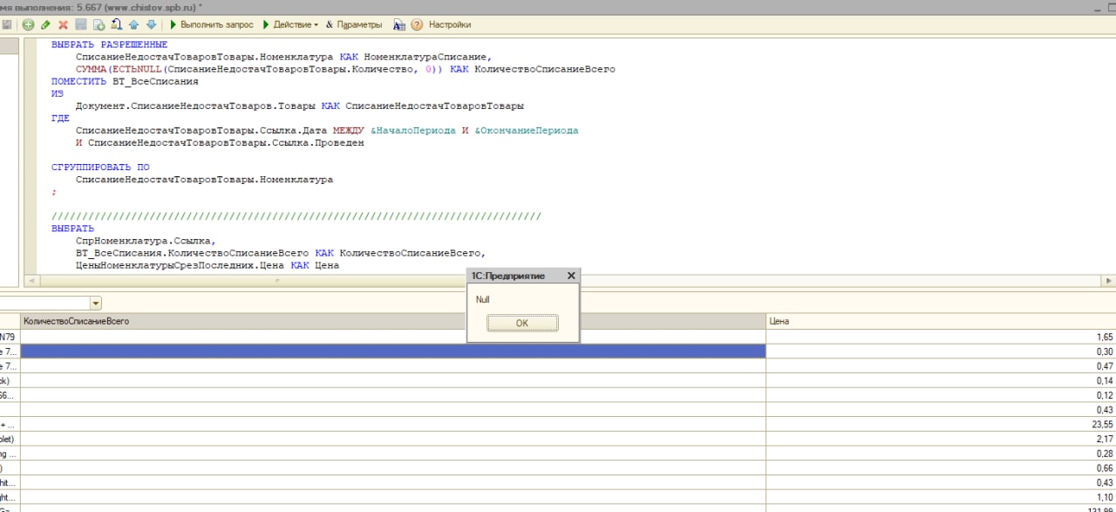Image resolution: width=1116 pixels, height=512 pixels.
Task: Move item up with blue up arrow
Action: point(133,25)
